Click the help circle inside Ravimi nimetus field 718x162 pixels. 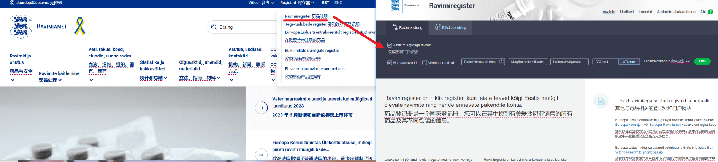[x=501, y=62]
